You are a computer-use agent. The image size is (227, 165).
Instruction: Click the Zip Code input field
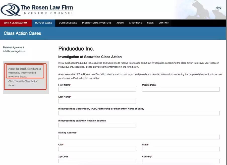(x=97, y=161)
